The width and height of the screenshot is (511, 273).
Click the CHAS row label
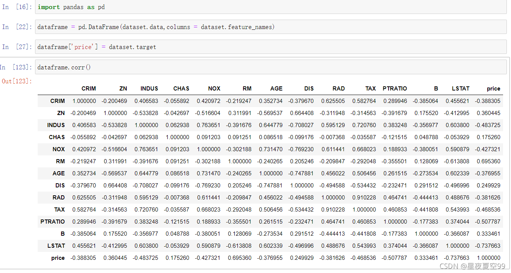pyautogui.click(x=57, y=137)
